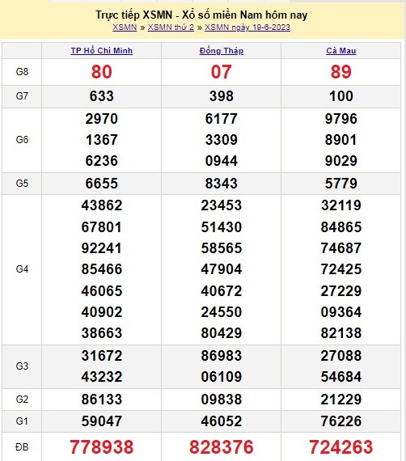
Task: Click the G7 row label
Action: pos(22,96)
